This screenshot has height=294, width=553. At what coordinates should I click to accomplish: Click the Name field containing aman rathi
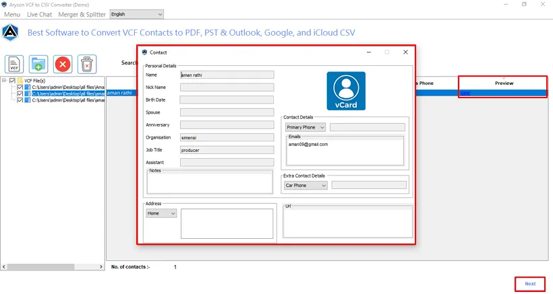click(227, 75)
